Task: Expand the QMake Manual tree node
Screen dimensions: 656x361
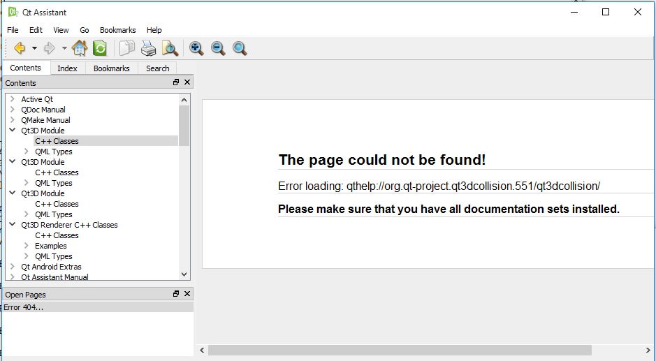Action: point(13,120)
